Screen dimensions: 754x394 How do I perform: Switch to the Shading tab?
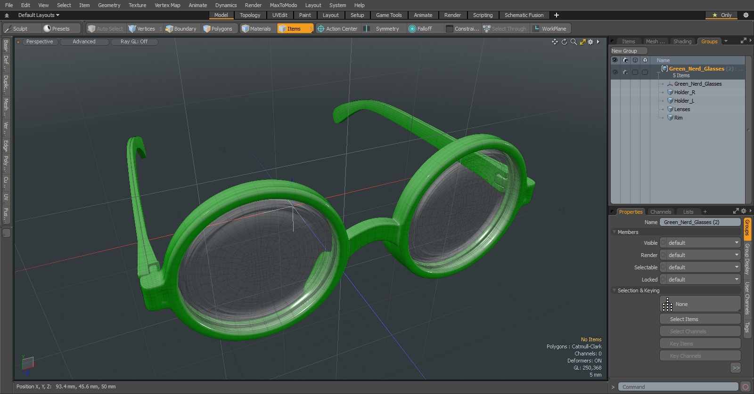682,41
